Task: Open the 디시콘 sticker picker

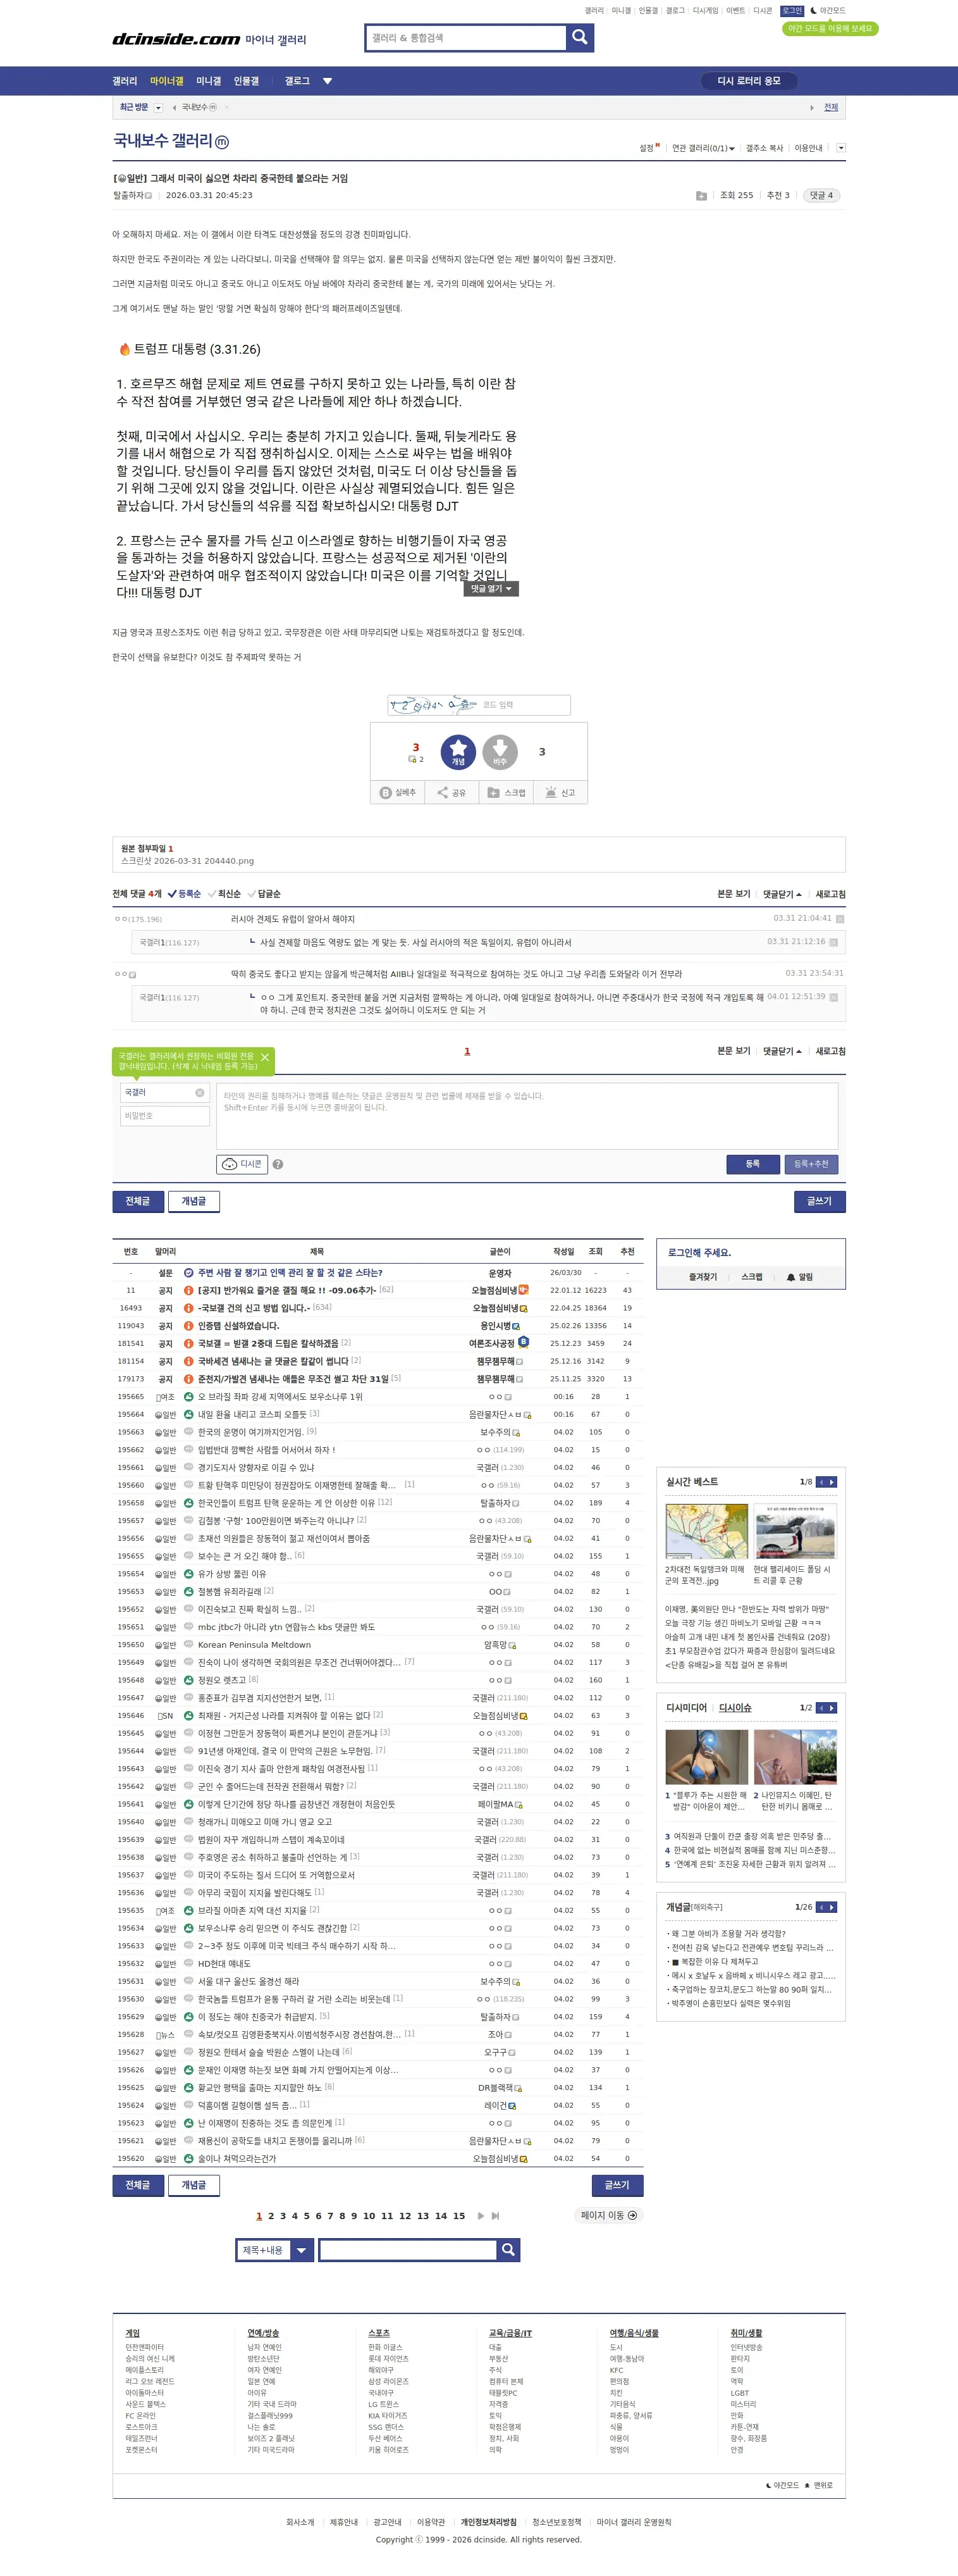Action: [x=242, y=1164]
